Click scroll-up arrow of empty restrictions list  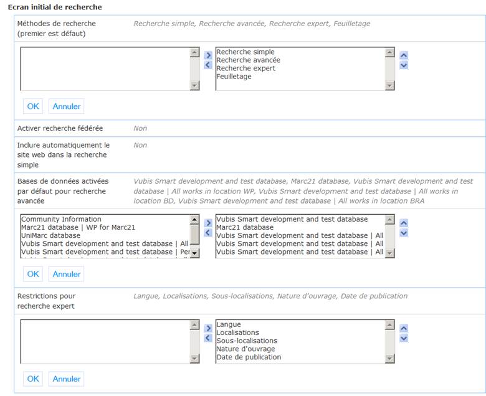(194, 325)
